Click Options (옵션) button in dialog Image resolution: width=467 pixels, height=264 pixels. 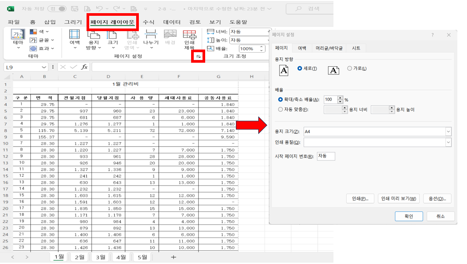(x=437, y=199)
